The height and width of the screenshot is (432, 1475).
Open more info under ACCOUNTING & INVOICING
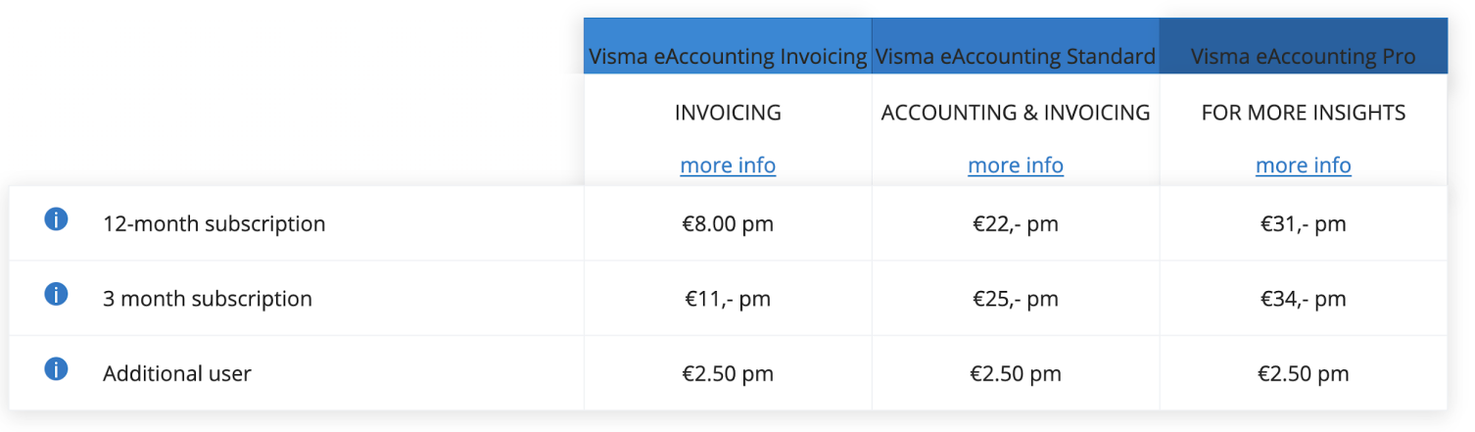[1016, 166]
